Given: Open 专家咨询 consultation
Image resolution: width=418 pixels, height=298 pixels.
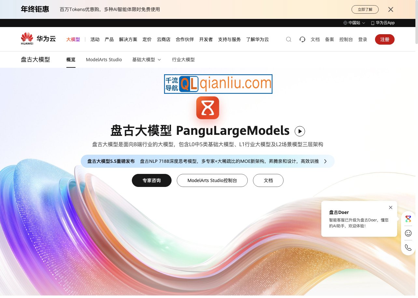Looking at the screenshot, I should click(152, 180).
